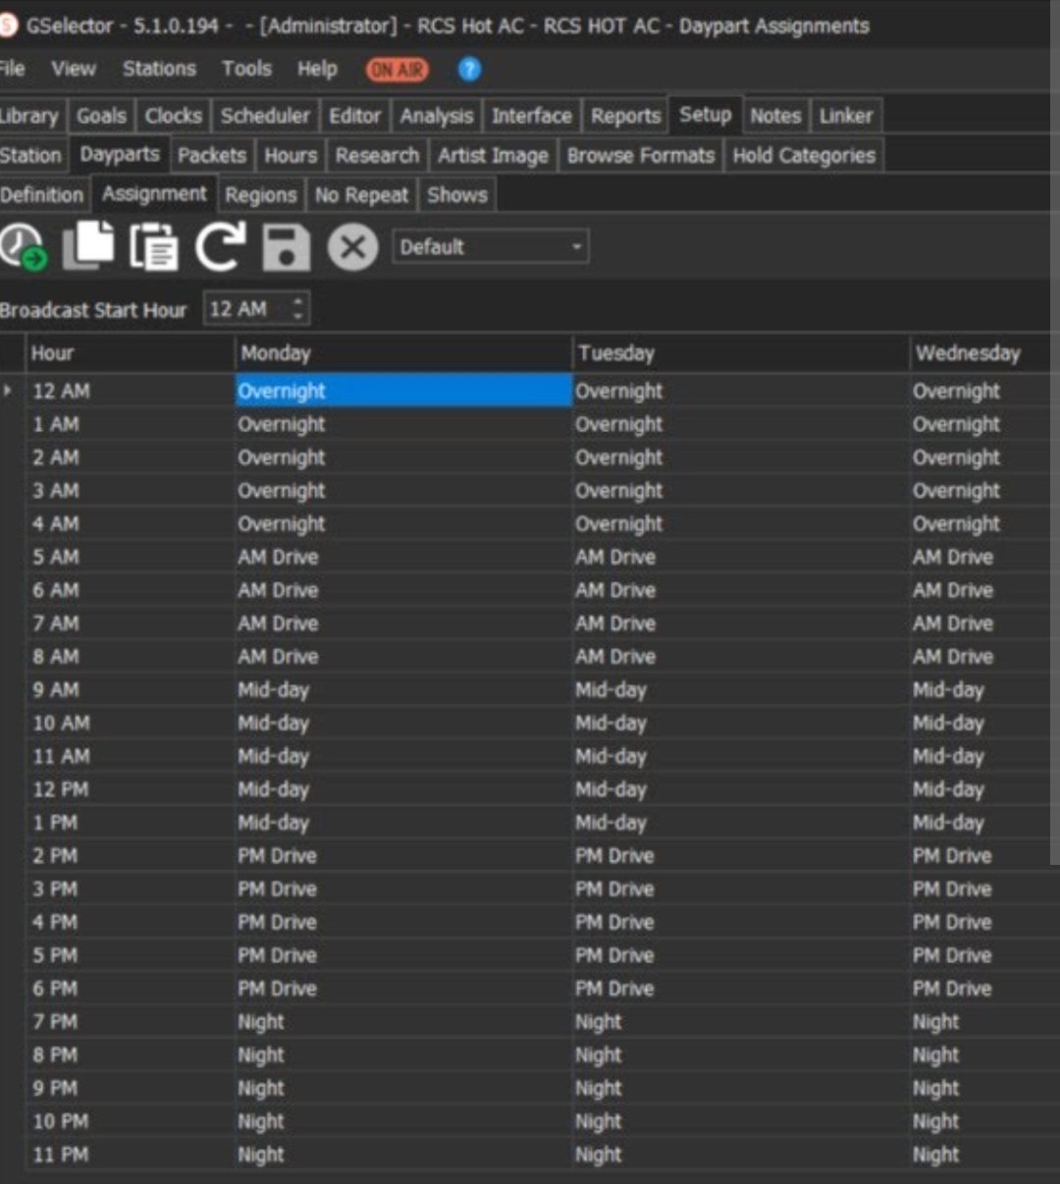Click the Refresh circular arrow icon

pyautogui.click(x=219, y=246)
